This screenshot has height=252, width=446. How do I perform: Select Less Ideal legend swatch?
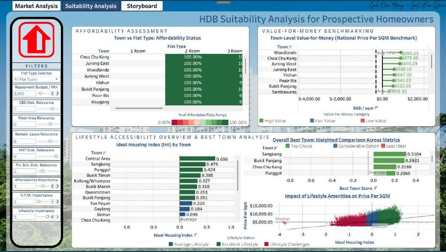tap(383, 146)
